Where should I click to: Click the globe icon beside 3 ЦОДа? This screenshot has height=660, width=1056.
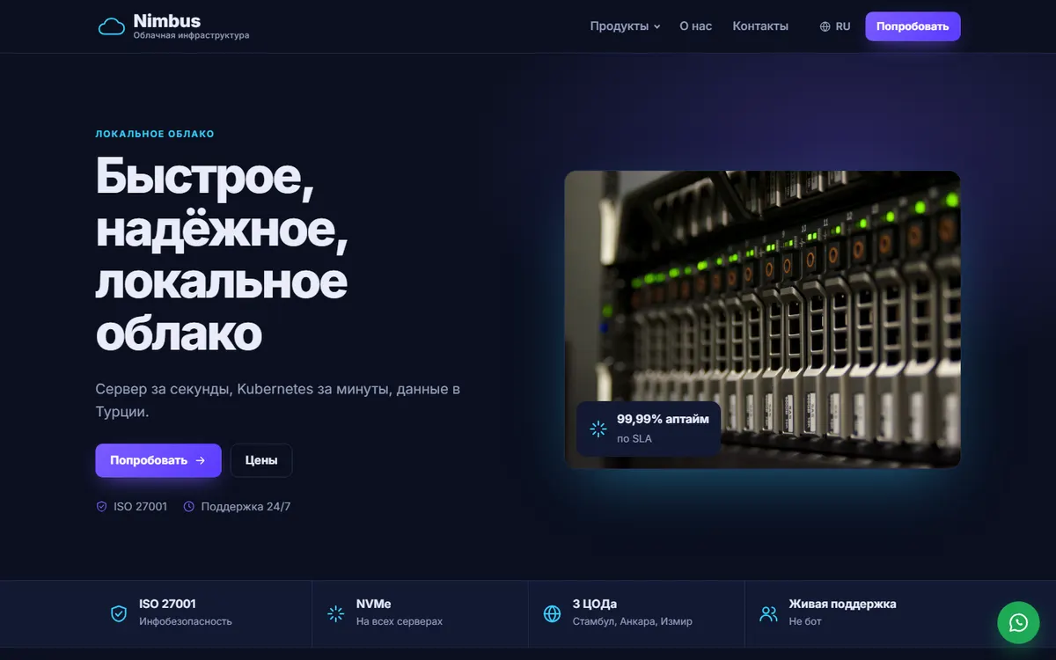point(552,613)
